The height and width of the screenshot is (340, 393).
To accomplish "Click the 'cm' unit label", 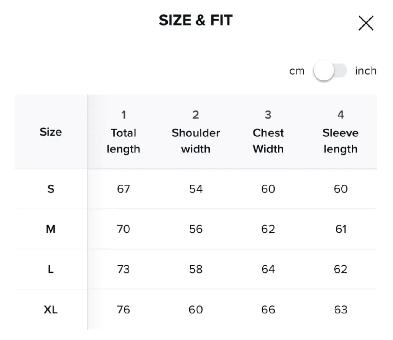I will 297,71.
